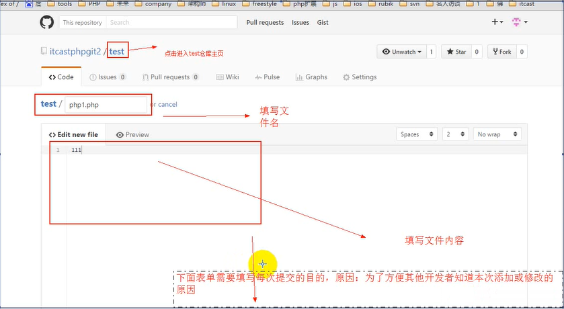The image size is (564, 309).
Task: Click the pulse icon on Pulse tab
Action: click(x=258, y=77)
